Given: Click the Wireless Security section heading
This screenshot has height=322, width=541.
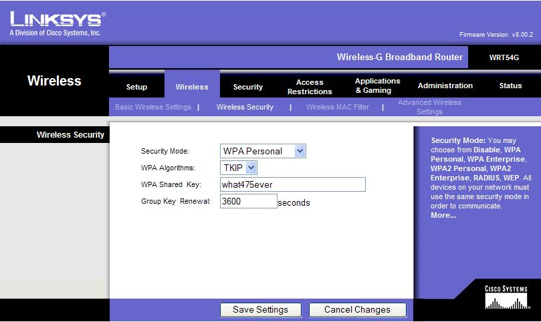Looking at the screenshot, I should (x=70, y=134).
